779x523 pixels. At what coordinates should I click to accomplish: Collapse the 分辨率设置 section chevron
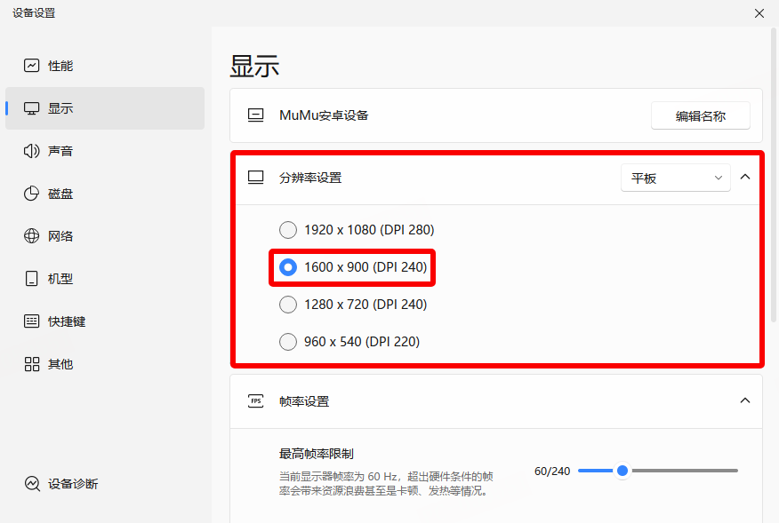[745, 177]
